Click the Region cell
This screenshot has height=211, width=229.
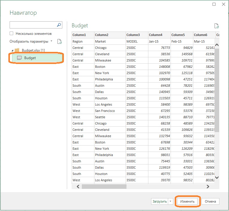[x=83, y=41]
